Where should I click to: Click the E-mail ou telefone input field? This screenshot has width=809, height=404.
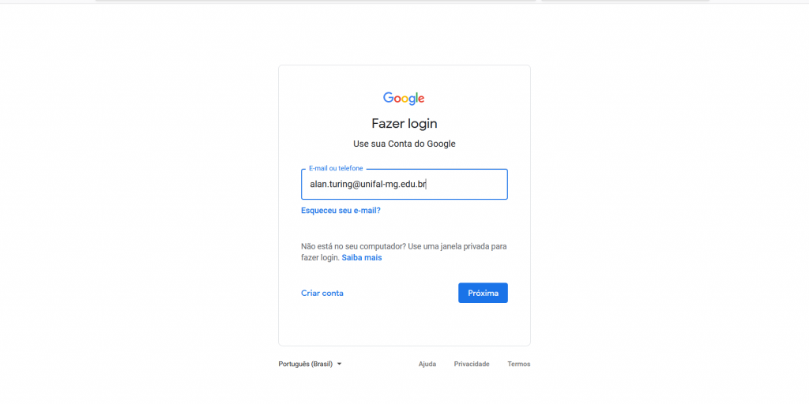point(404,184)
